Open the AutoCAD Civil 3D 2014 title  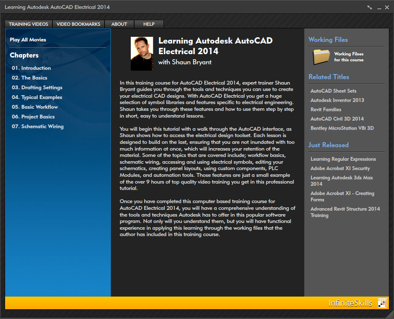tap(337, 119)
